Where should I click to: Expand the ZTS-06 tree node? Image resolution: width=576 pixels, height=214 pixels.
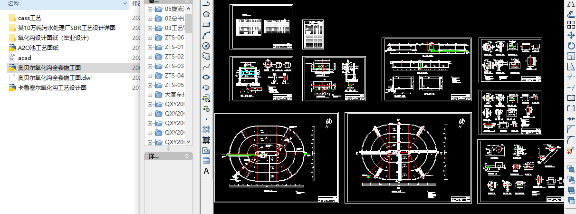pos(150,38)
